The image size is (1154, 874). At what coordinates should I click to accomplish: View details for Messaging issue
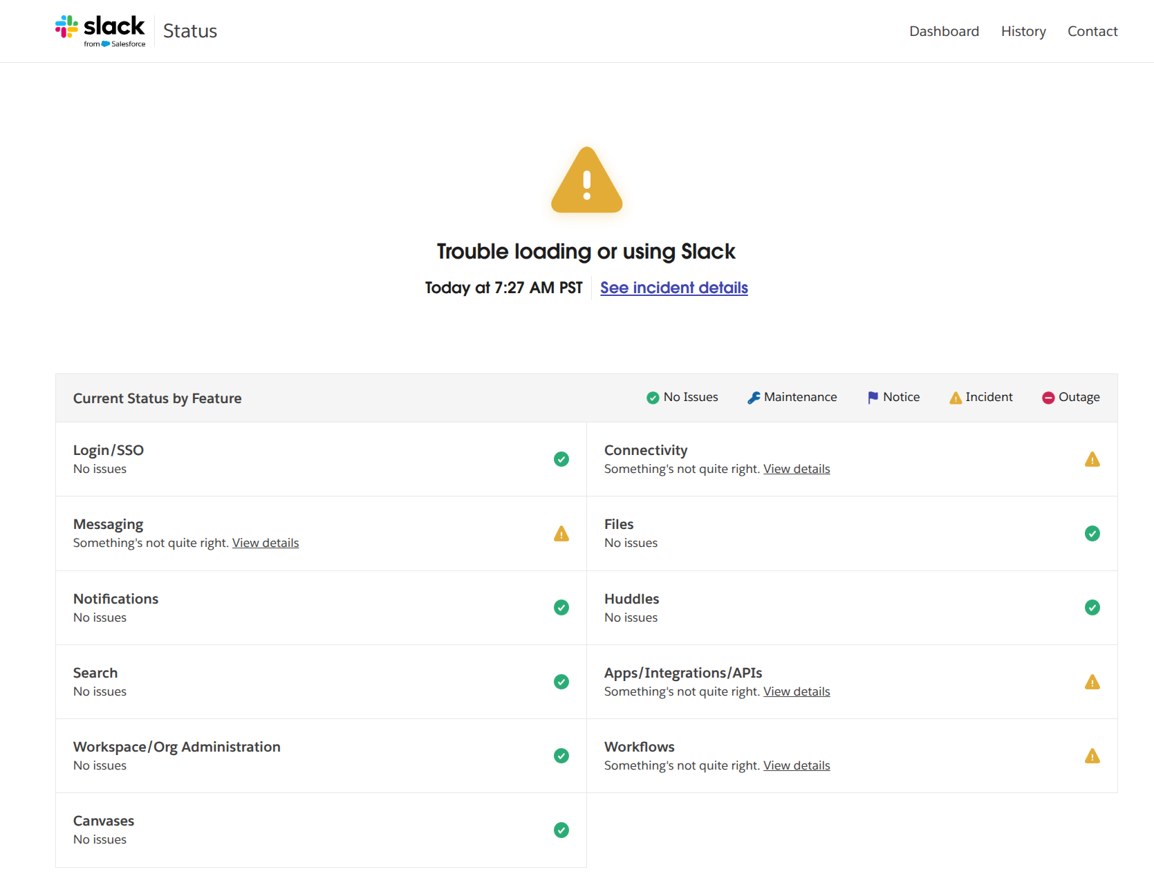click(x=265, y=543)
